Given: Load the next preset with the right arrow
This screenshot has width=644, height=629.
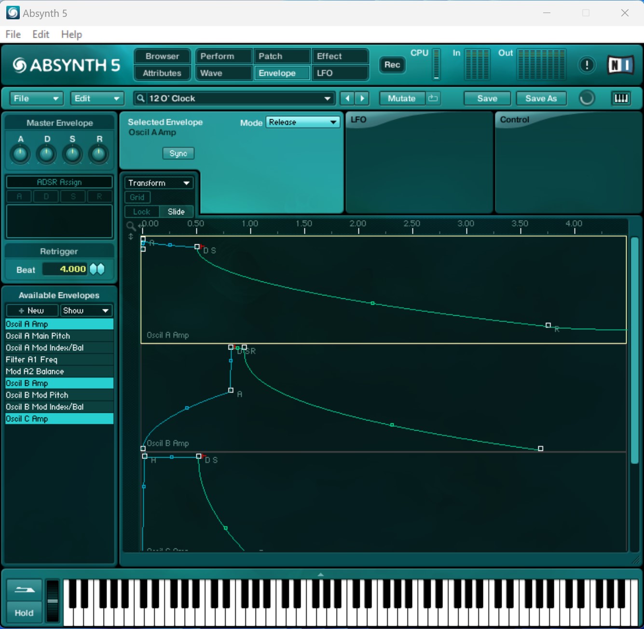Looking at the screenshot, I should tap(362, 98).
